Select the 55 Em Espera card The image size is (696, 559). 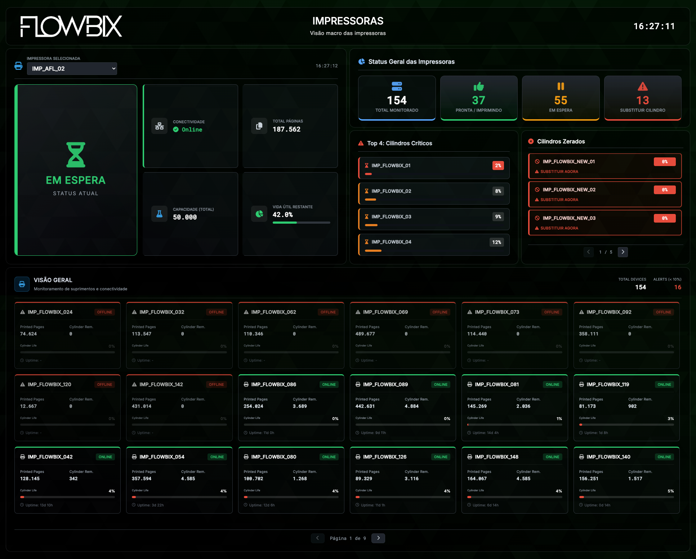click(561, 98)
